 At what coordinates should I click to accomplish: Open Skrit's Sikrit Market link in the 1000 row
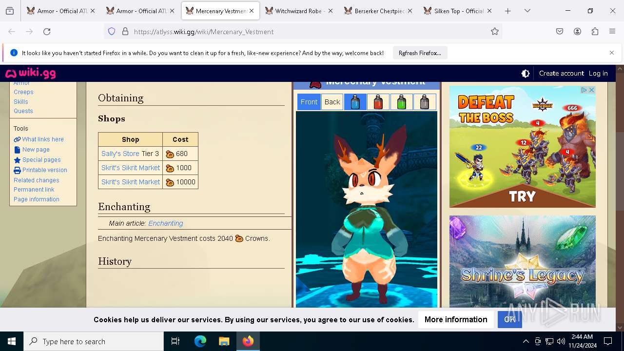click(x=131, y=168)
